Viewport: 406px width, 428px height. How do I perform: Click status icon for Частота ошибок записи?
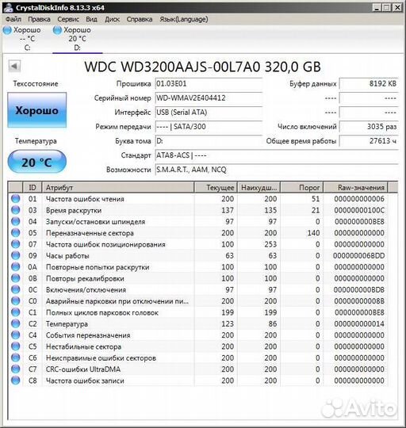point(16,380)
